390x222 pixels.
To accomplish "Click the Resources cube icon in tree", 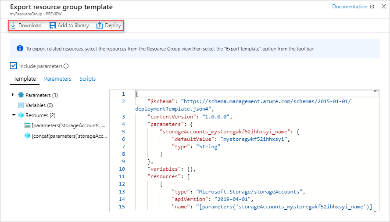I will tap(21, 115).
